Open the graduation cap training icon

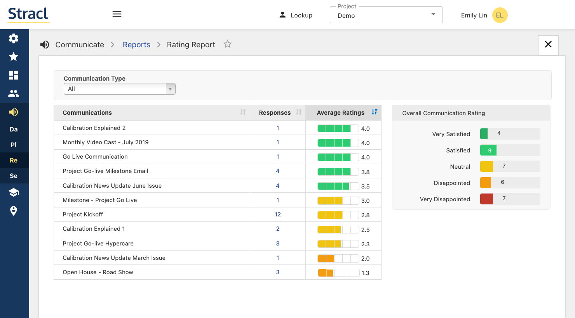pos(14,192)
